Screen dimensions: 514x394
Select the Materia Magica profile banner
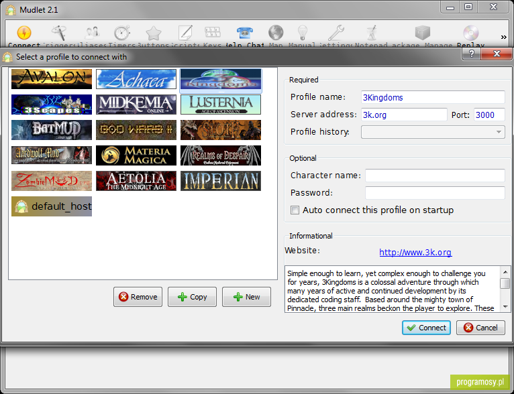pyautogui.click(x=136, y=155)
